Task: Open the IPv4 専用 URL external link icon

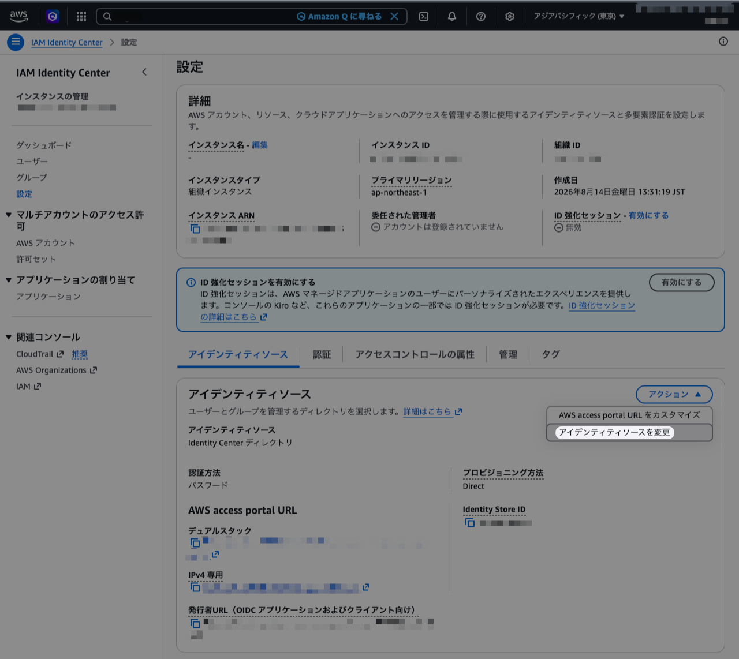Action: coord(365,587)
